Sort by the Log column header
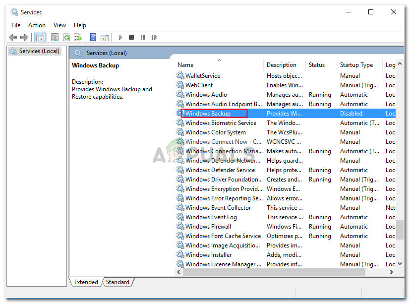The height and width of the screenshot is (304, 410). tap(390, 65)
